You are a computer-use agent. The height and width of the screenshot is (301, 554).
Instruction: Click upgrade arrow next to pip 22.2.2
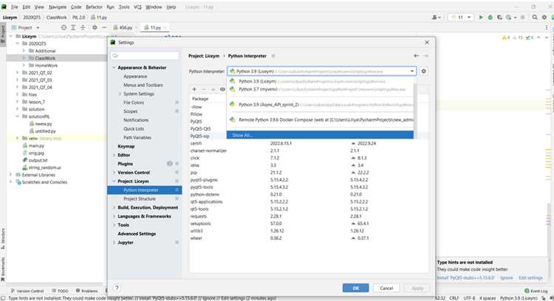353,173
